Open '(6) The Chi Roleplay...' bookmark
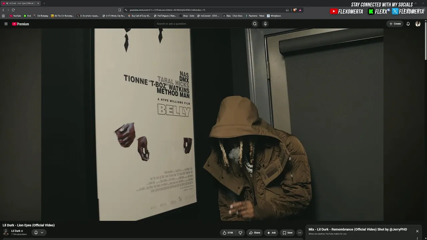 (62, 16)
